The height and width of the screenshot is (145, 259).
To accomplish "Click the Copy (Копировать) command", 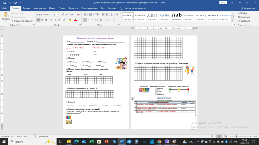I will [x=18, y=17].
